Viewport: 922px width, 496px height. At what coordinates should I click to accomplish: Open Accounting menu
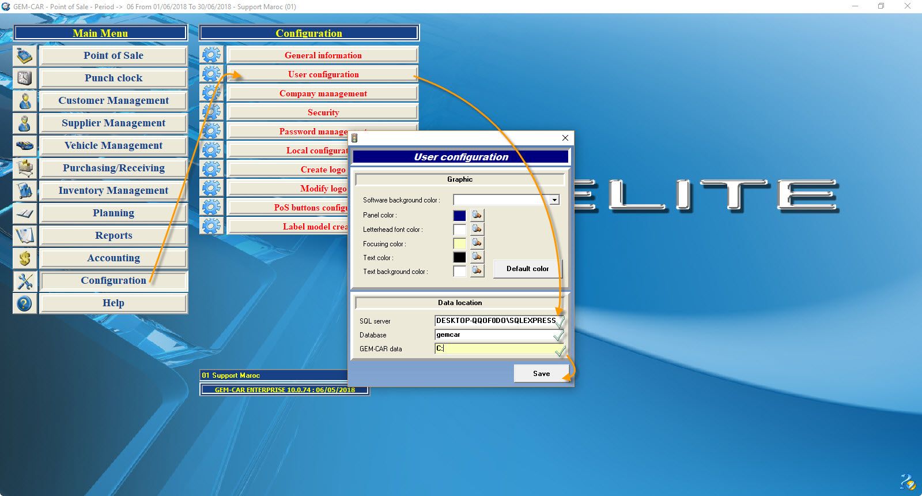(114, 258)
